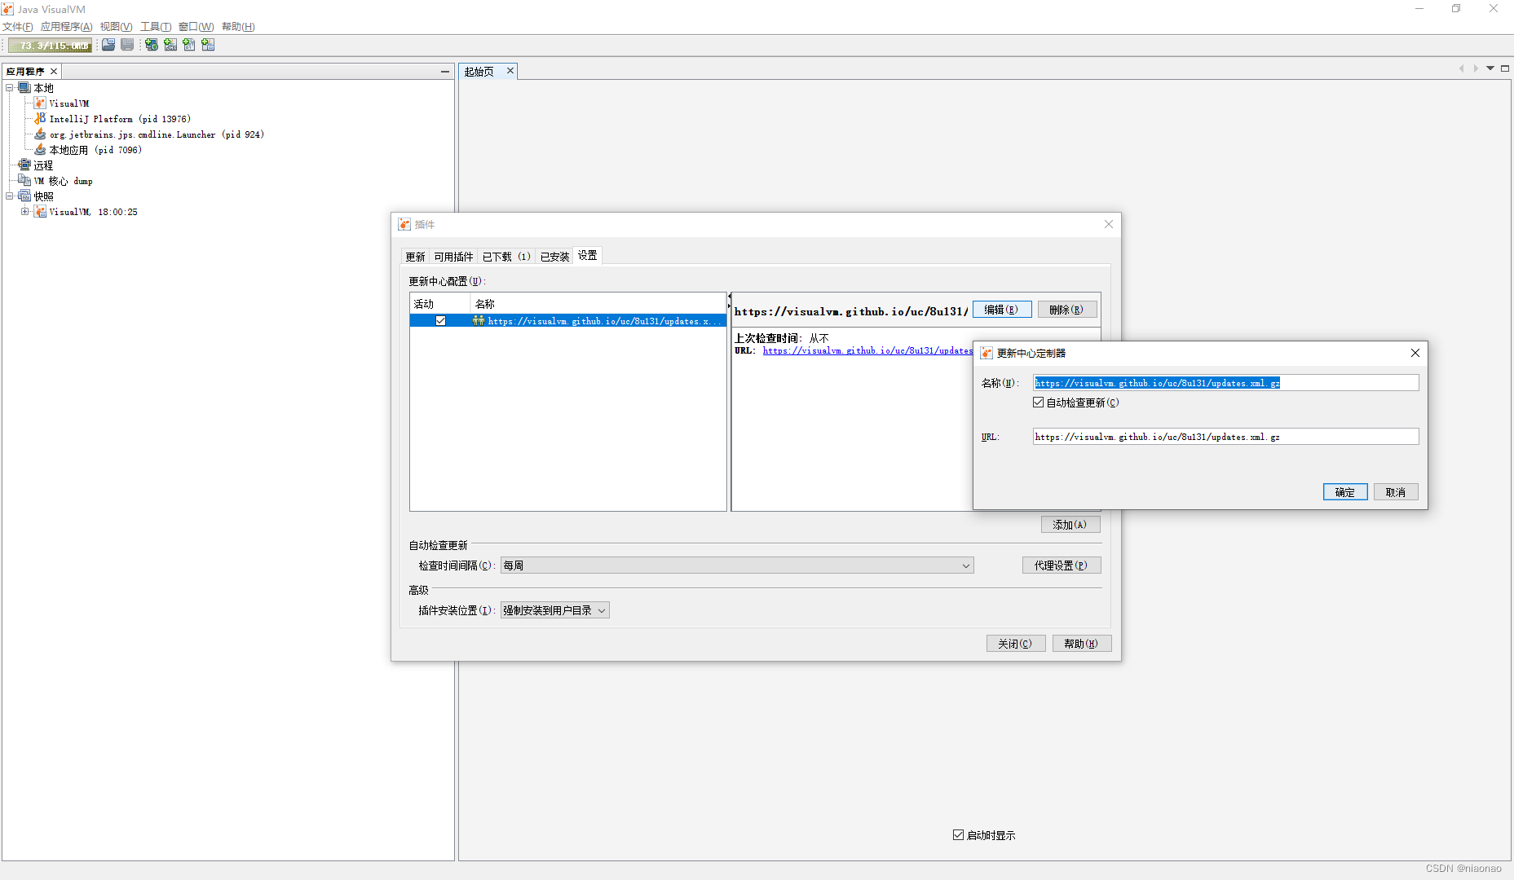Collapse the 本地 tree node
This screenshot has width=1514, height=880.
[10, 87]
